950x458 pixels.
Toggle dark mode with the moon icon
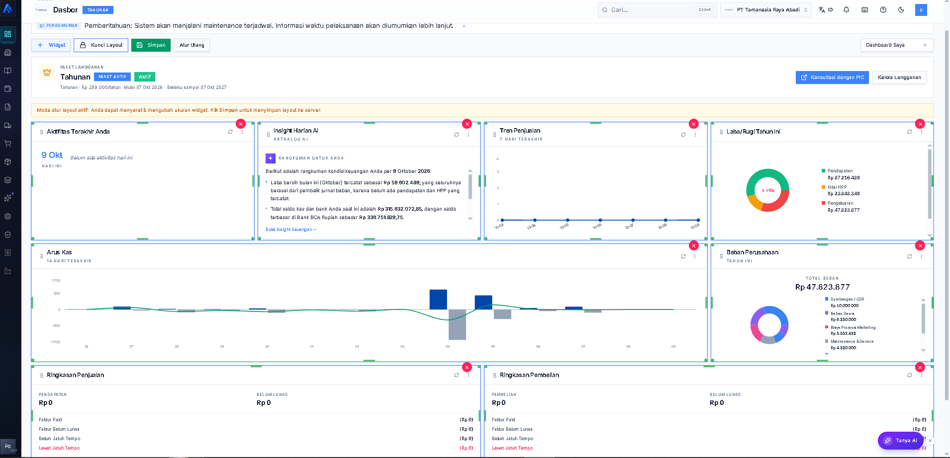point(901,10)
